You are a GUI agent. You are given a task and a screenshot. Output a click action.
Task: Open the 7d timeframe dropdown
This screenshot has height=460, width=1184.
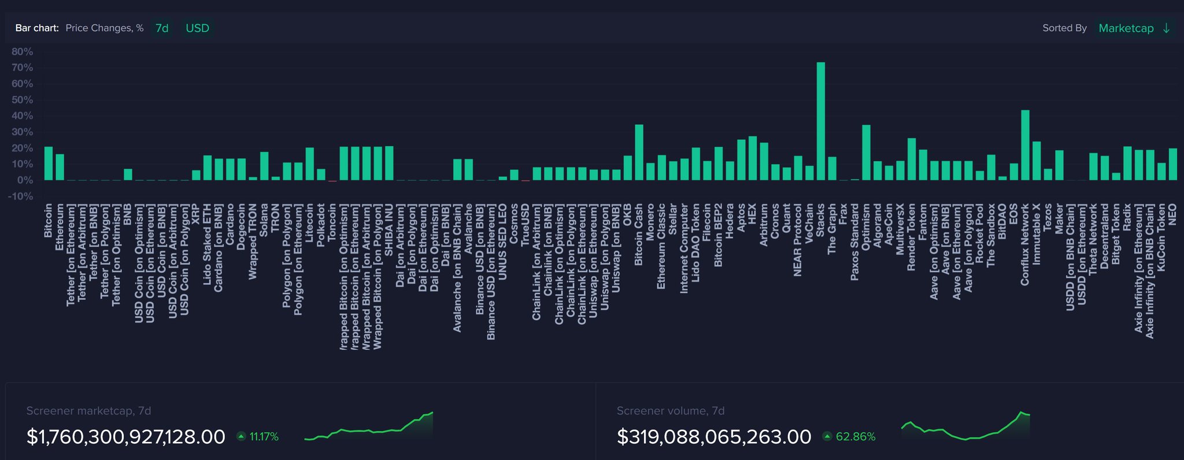click(162, 28)
